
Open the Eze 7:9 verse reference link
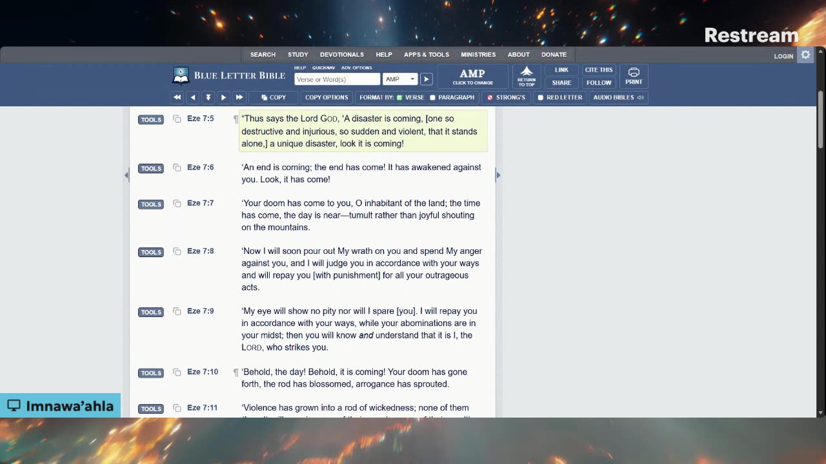point(200,311)
